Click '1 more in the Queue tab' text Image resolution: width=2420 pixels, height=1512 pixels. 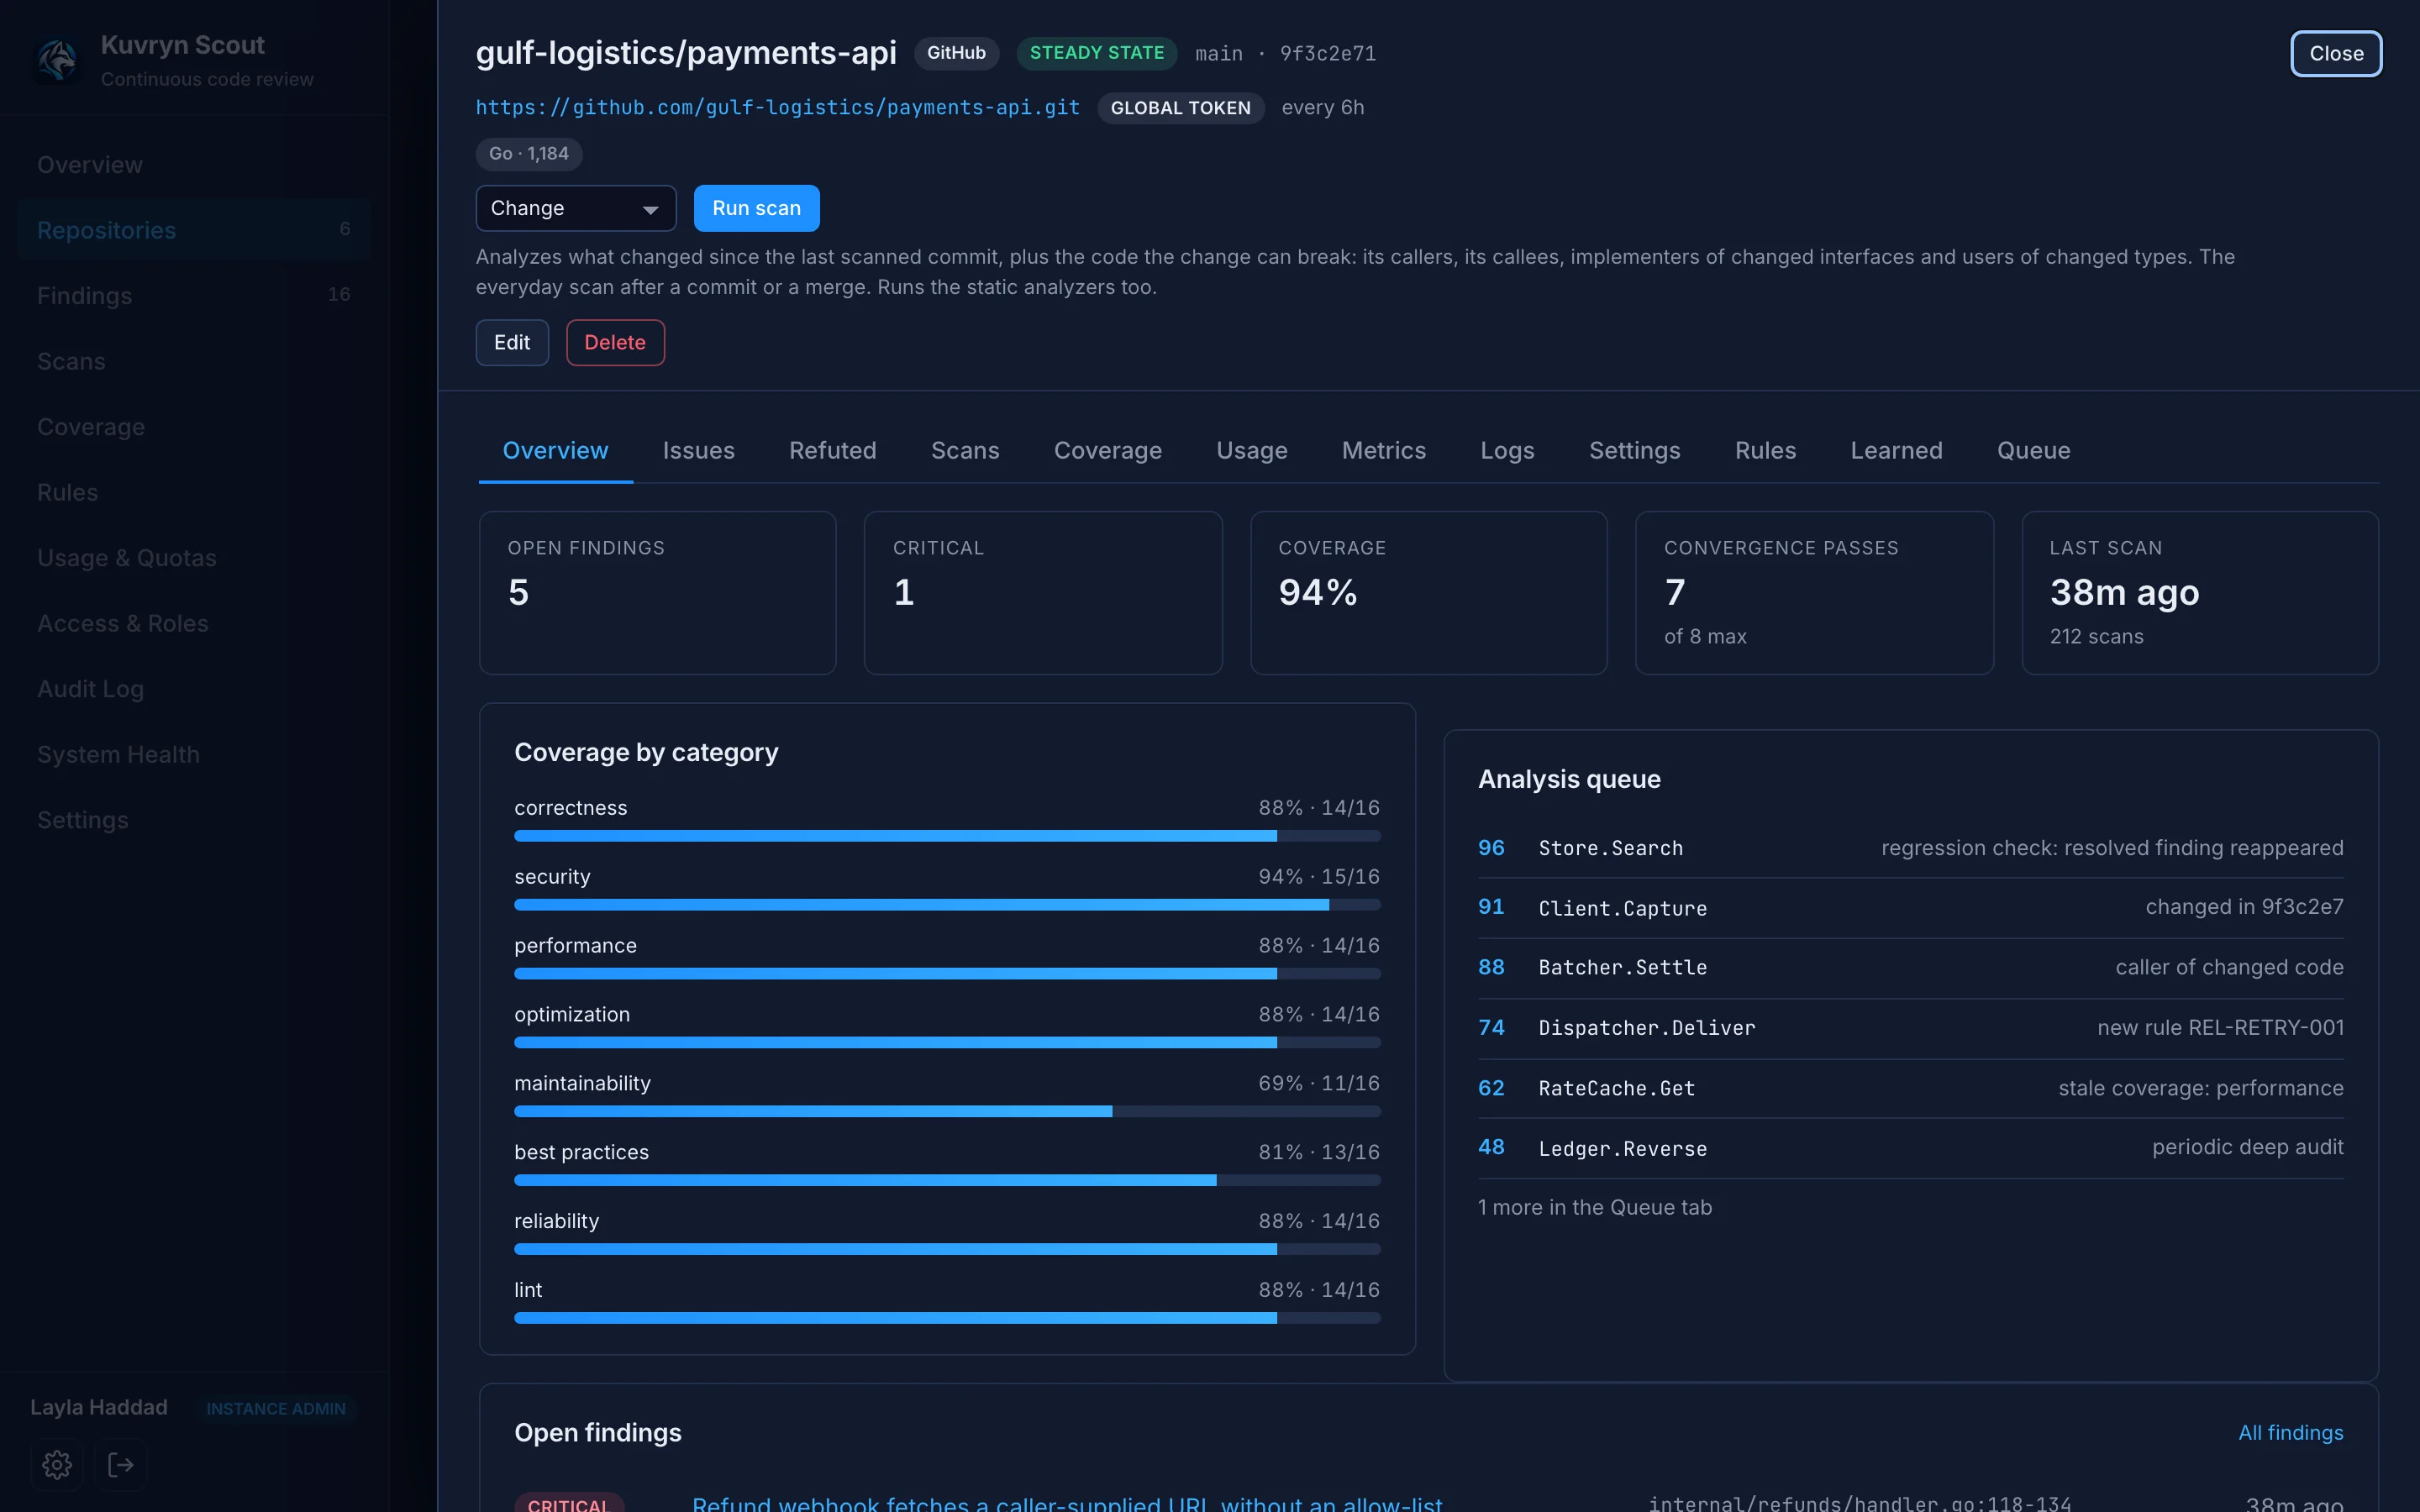(1595, 1208)
